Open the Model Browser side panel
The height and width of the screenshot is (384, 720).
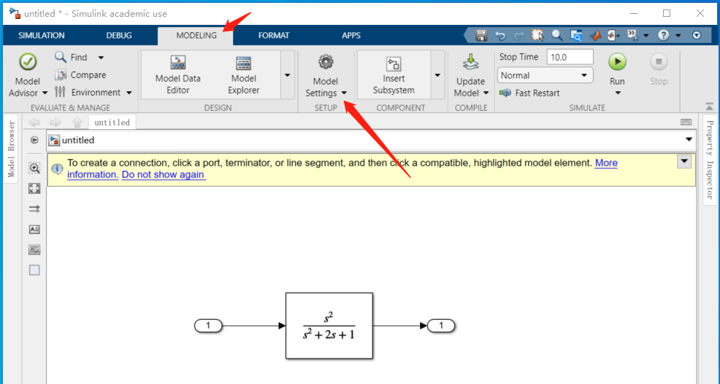tap(12, 149)
